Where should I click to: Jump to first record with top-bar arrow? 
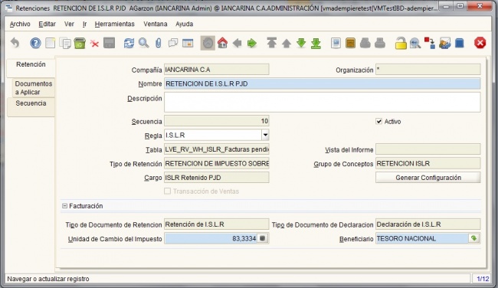pyautogui.click(x=271, y=43)
